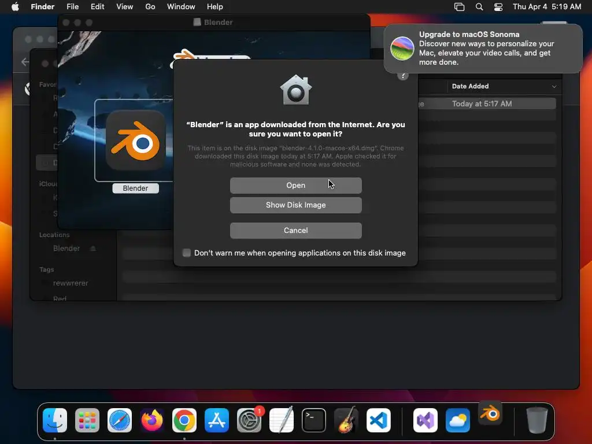Screen dimensions: 592x444
Task: Eject the Blender disk in sidebar
Action: pyautogui.click(x=93, y=249)
